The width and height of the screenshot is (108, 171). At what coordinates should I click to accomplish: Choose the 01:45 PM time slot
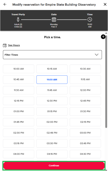pyautogui.click(x=19, y=122)
